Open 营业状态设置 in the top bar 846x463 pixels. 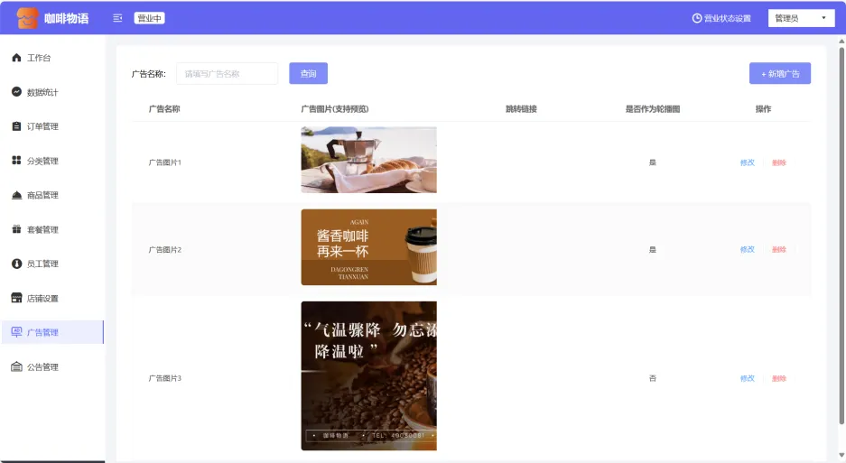[721, 18]
